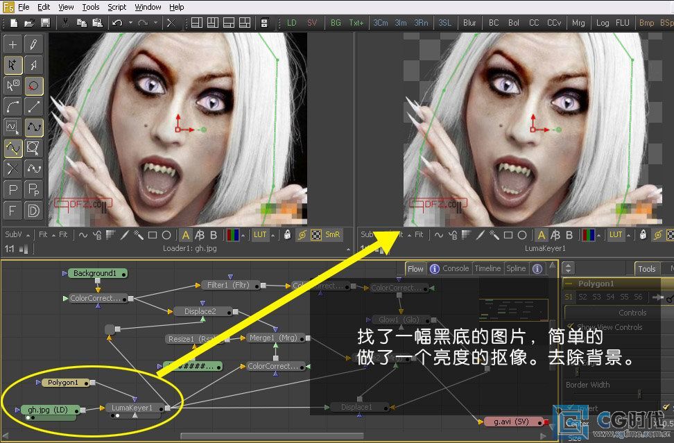Click the scissors cut icon
Screen dimensions: 674x443
coord(65,23)
